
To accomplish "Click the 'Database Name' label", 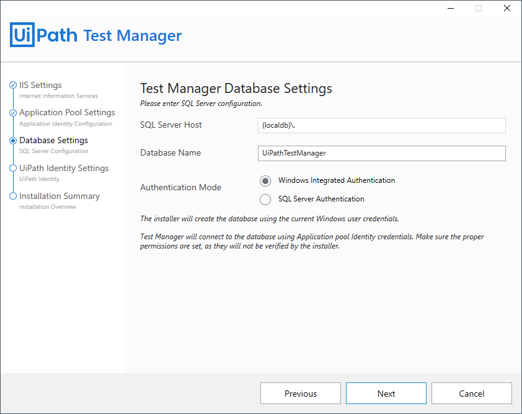I will 170,152.
